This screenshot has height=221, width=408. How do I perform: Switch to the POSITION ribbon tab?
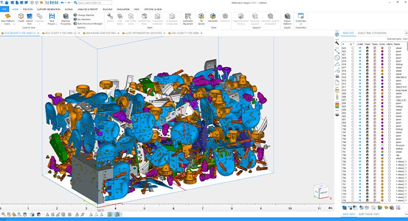(28, 9)
